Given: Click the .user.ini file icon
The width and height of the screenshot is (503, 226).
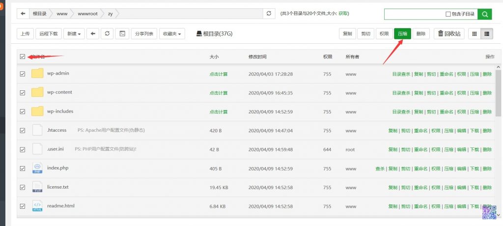Looking at the screenshot, I should [x=37, y=149].
